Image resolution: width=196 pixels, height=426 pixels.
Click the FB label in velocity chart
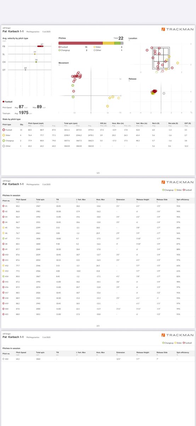coord(4,46)
